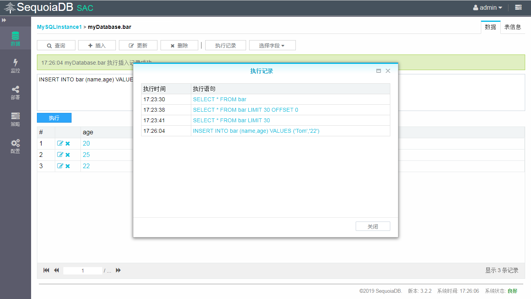
Task: Go to the next page of records
Action: point(118,270)
